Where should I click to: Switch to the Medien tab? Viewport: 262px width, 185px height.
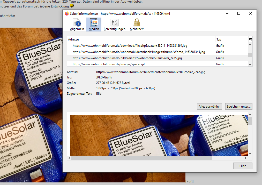94,25
